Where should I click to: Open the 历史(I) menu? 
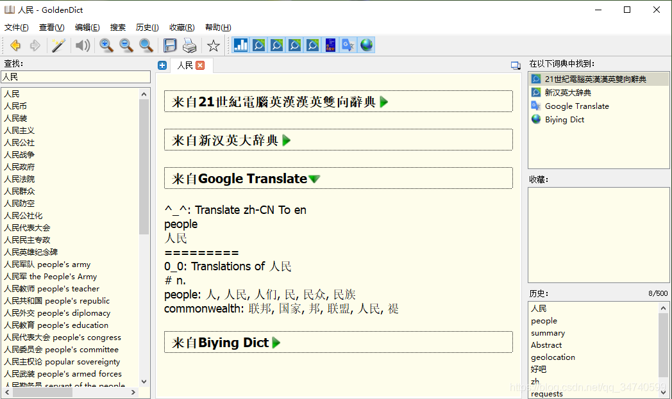pyautogui.click(x=147, y=28)
